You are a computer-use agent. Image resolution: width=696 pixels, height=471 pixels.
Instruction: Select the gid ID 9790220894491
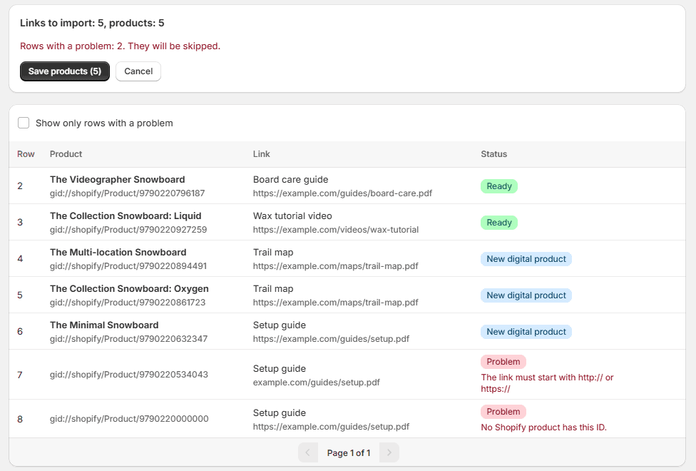[x=128, y=266]
